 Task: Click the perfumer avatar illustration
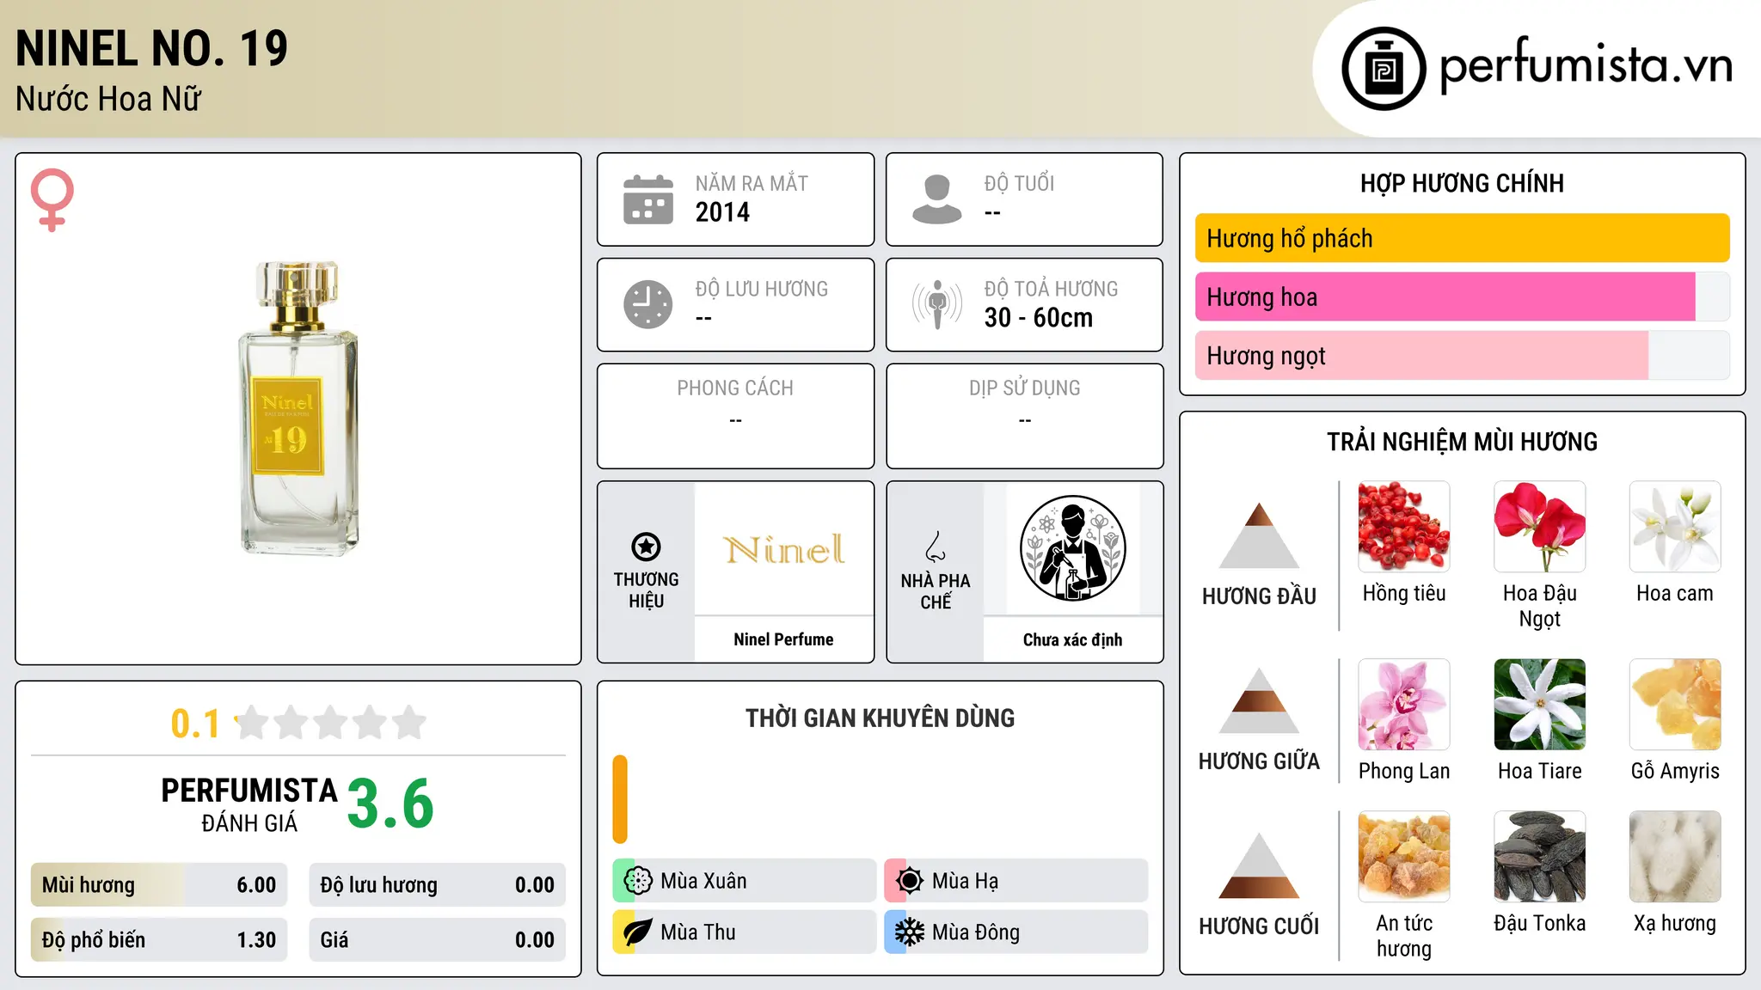[1072, 548]
